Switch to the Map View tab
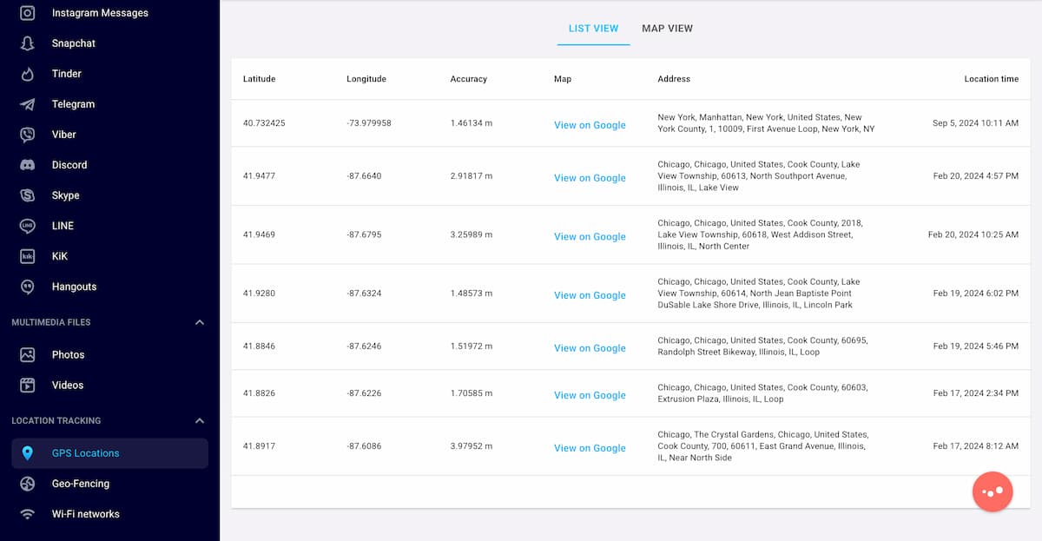1042x541 pixels. pos(667,29)
